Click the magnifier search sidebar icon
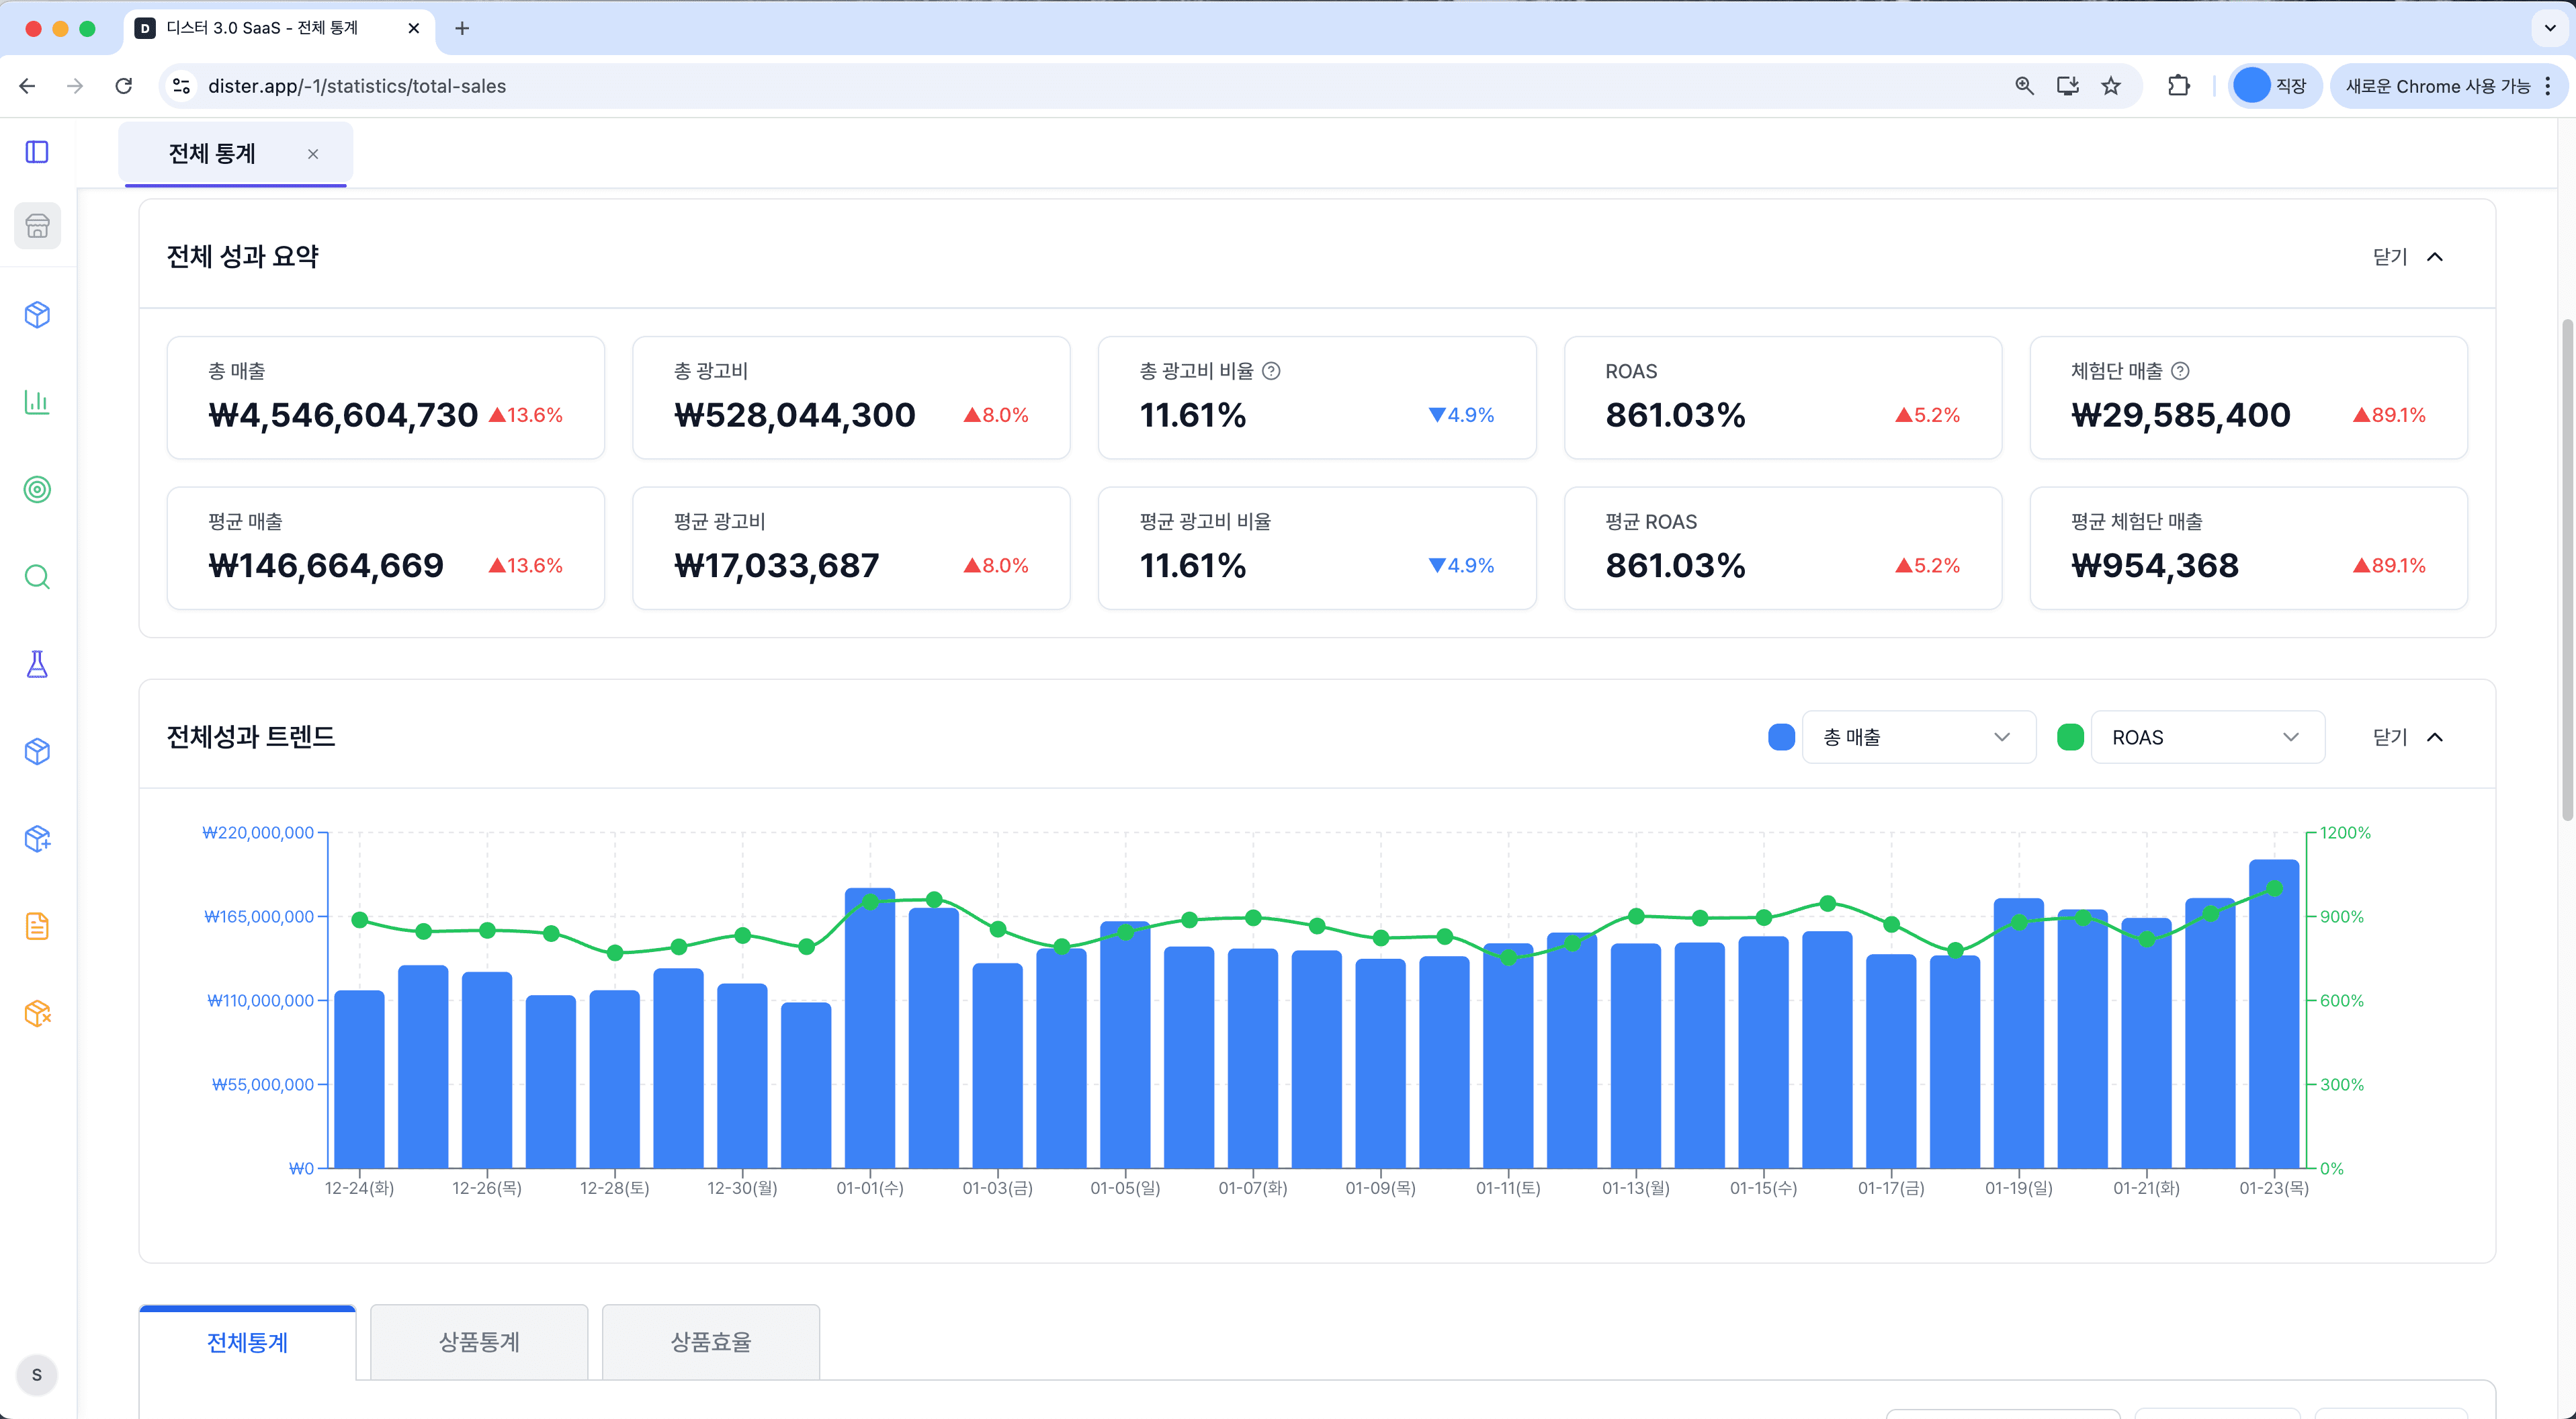Image resolution: width=2576 pixels, height=1419 pixels. pos(37,577)
